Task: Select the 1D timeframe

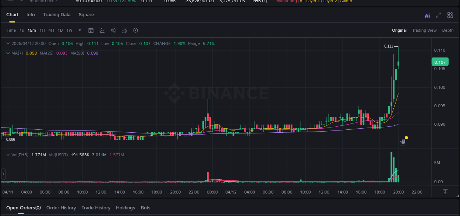Action: click(x=60, y=30)
